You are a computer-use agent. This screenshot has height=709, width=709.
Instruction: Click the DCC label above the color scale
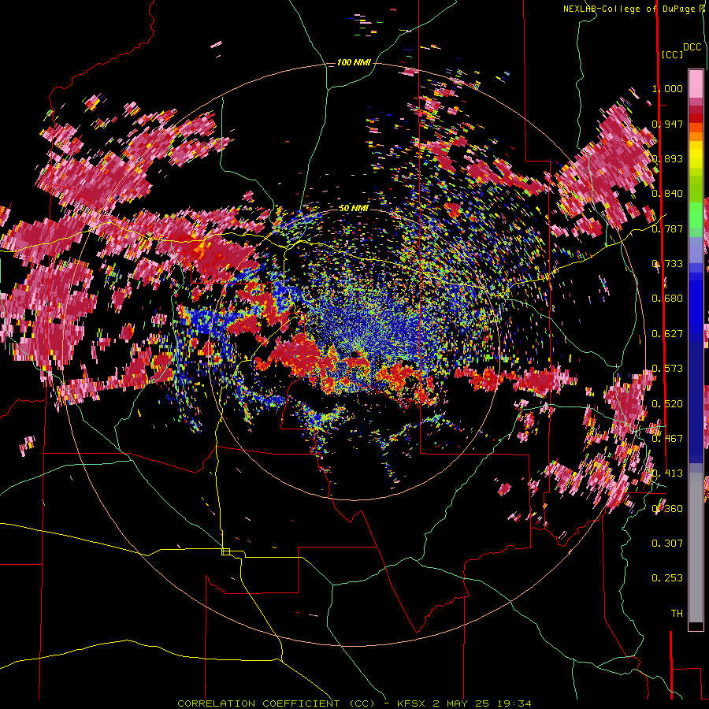click(692, 47)
